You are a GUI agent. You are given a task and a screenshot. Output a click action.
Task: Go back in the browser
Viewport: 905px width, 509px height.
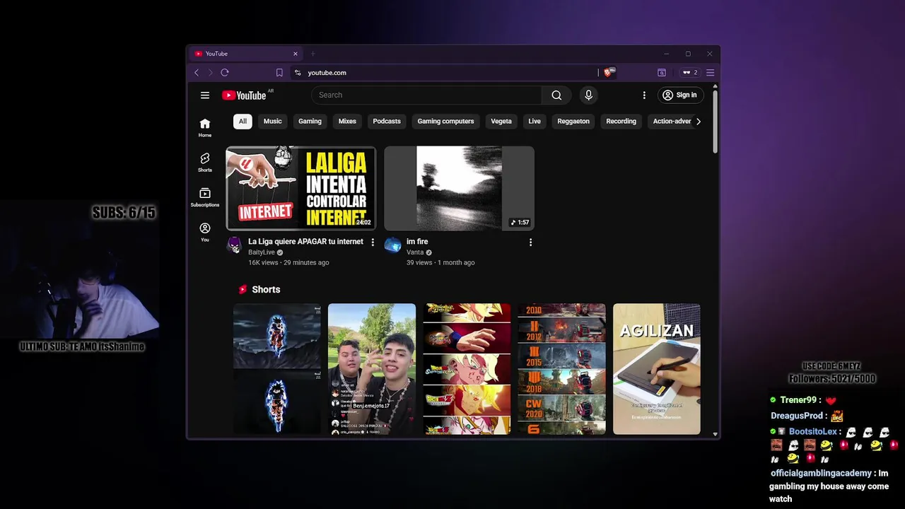click(x=197, y=73)
